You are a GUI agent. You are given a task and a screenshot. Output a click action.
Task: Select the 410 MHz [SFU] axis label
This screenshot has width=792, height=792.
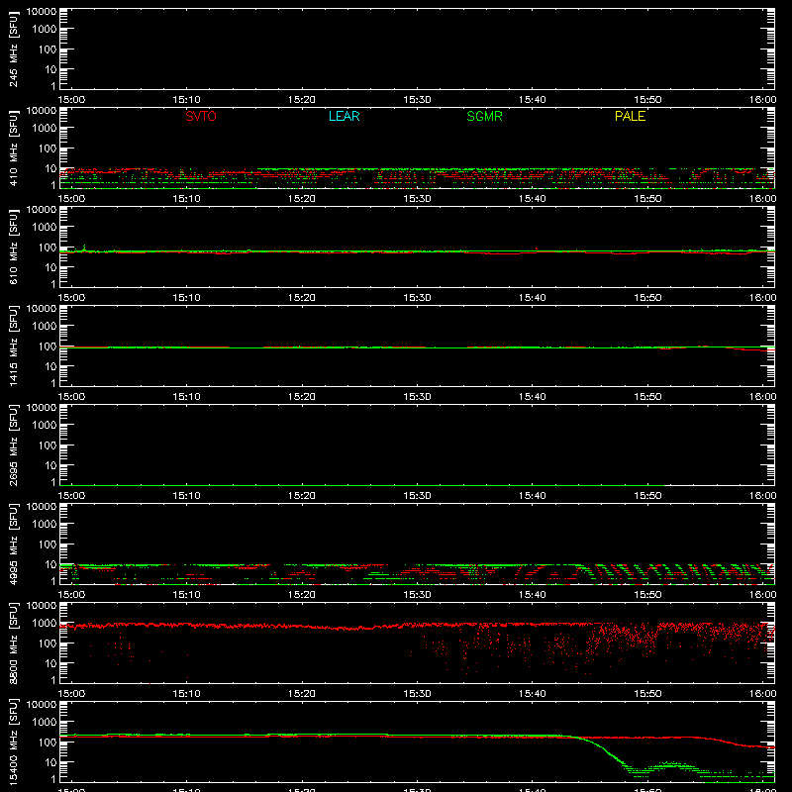tap(13, 148)
